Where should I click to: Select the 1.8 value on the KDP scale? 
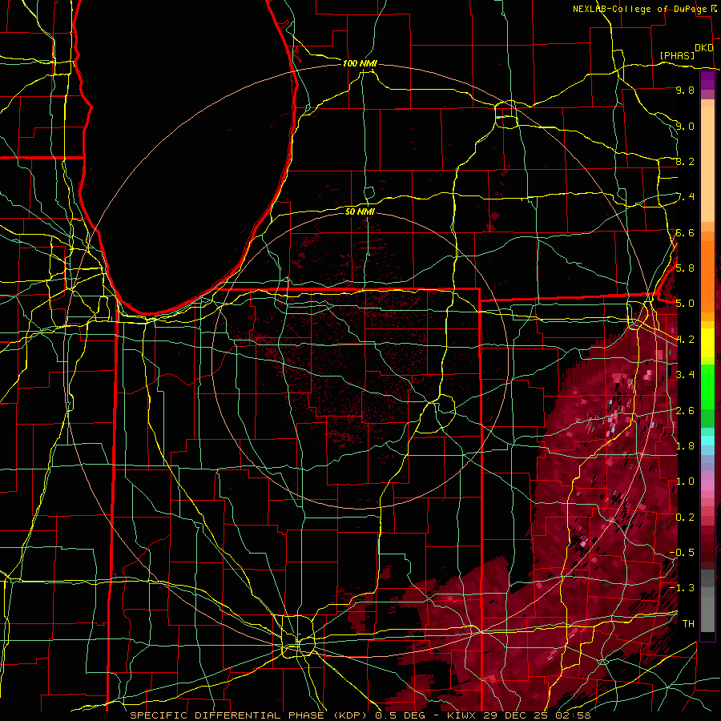click(x=685, y=445)
